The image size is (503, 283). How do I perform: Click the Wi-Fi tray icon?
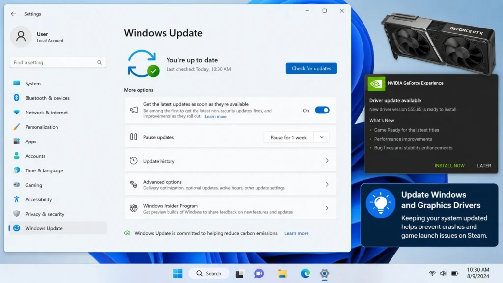point(432,273)
